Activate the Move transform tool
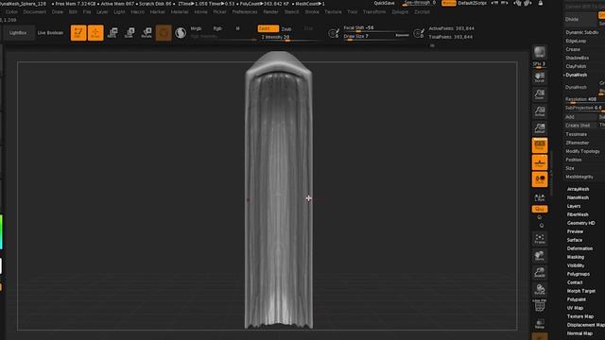605x340 pixels. pyautogui.click(x=112, y=33)
